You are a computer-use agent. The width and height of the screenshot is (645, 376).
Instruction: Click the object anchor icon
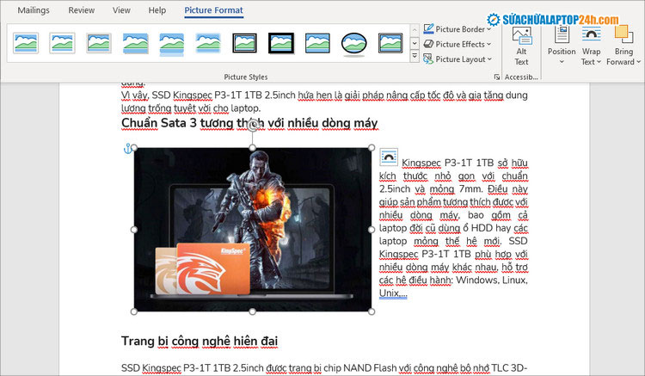pyautogui.click(x=128, y=149)
